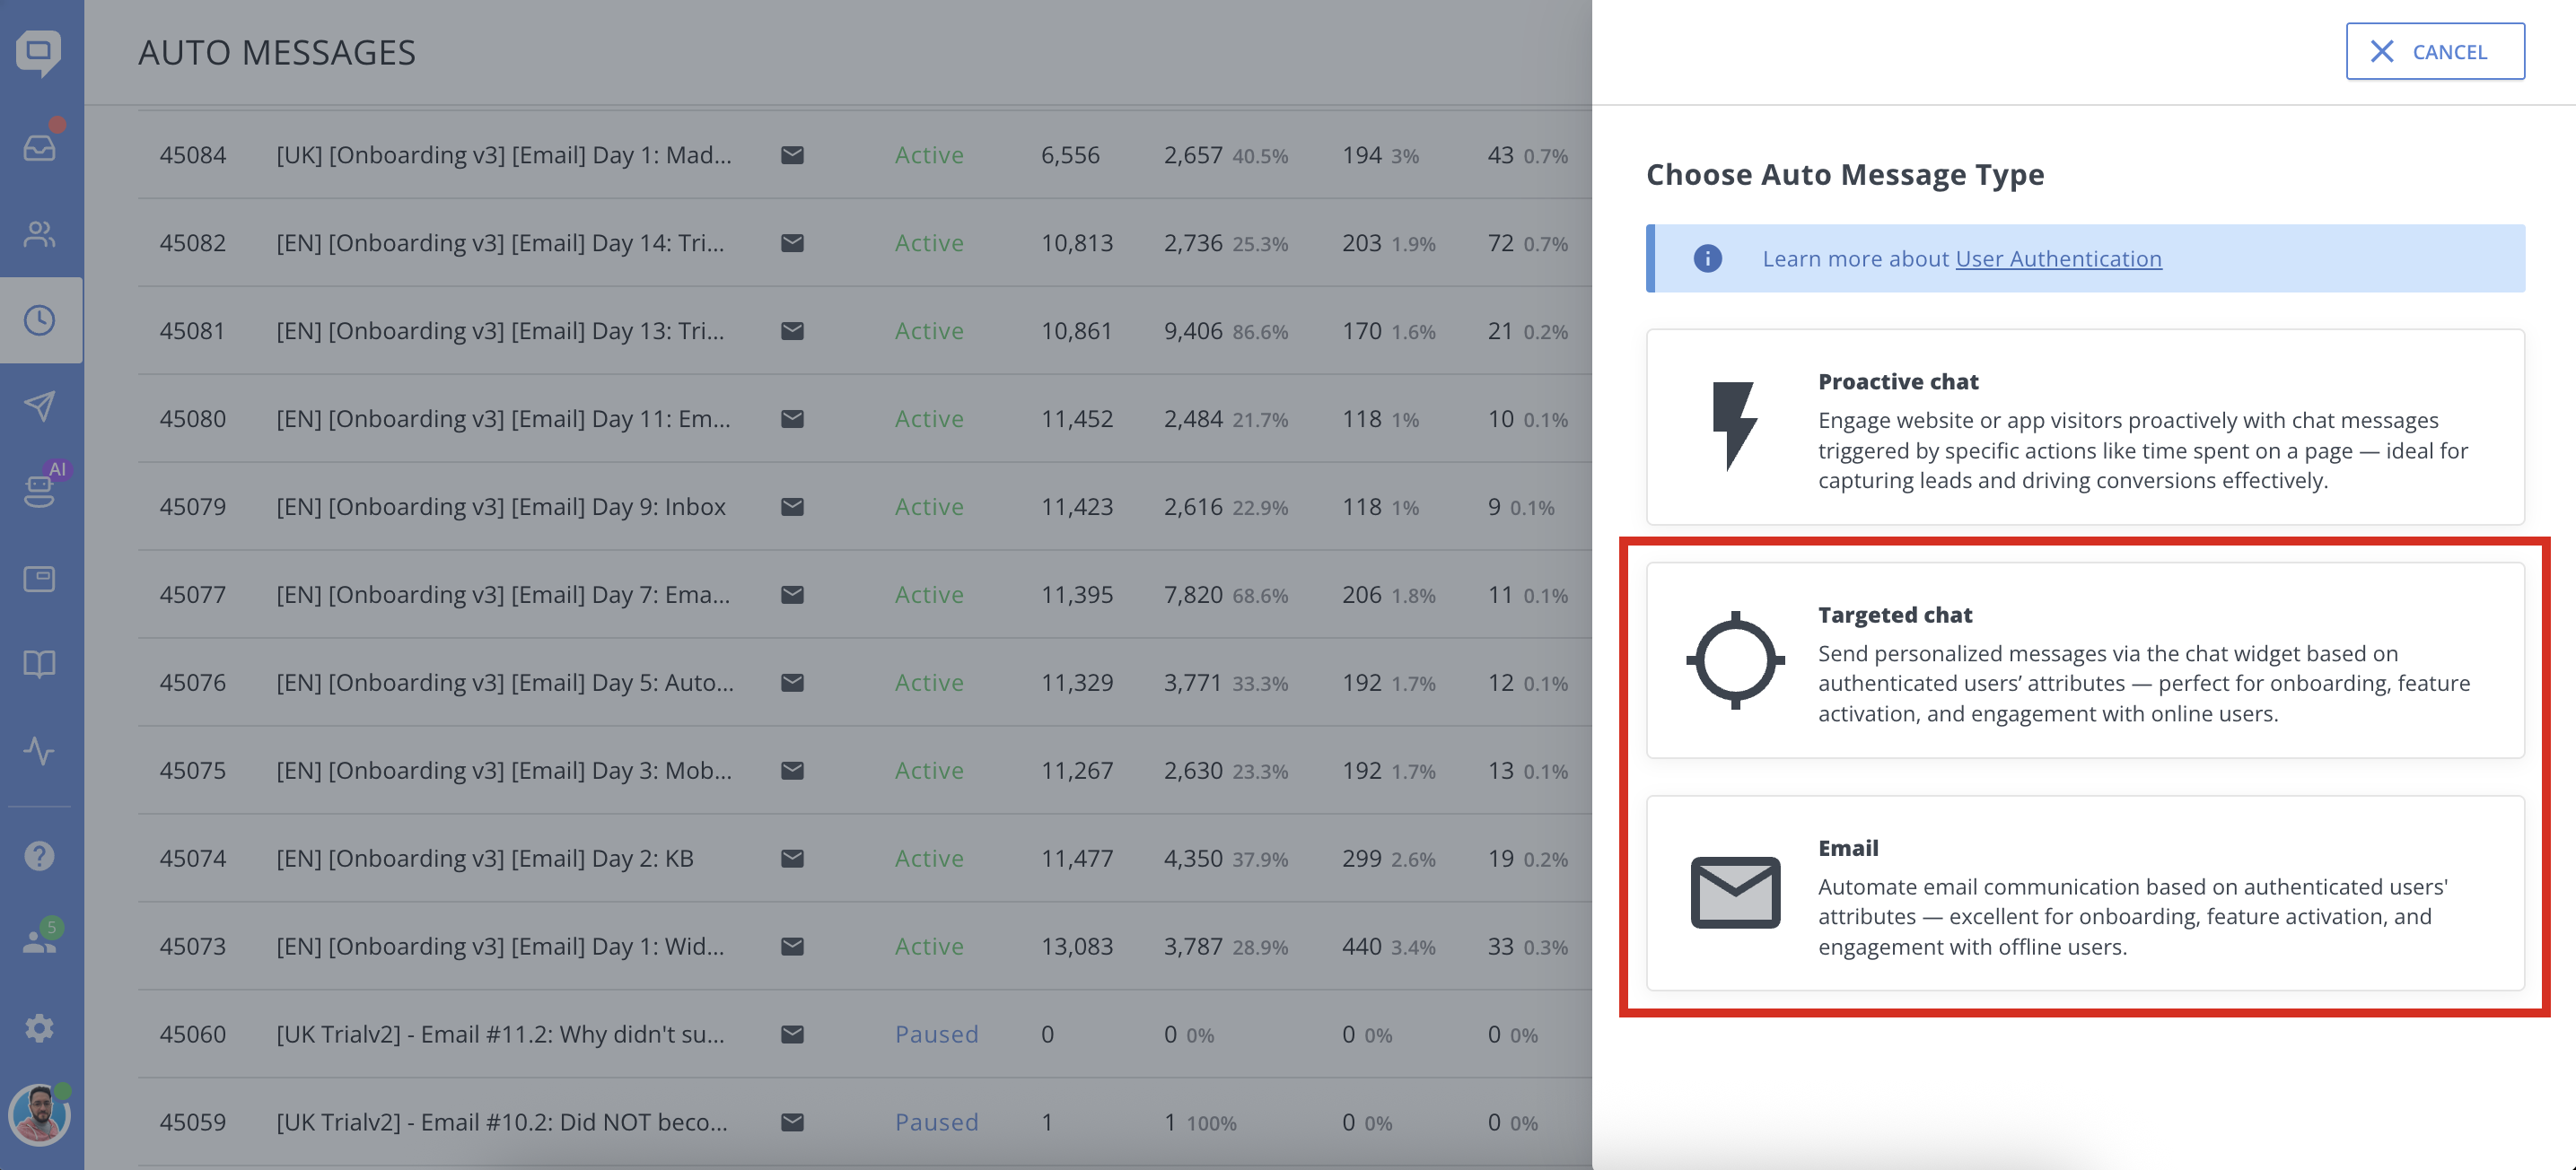Open the widget window icon in sidebar

pyautogui.click(x=40, y=578)
